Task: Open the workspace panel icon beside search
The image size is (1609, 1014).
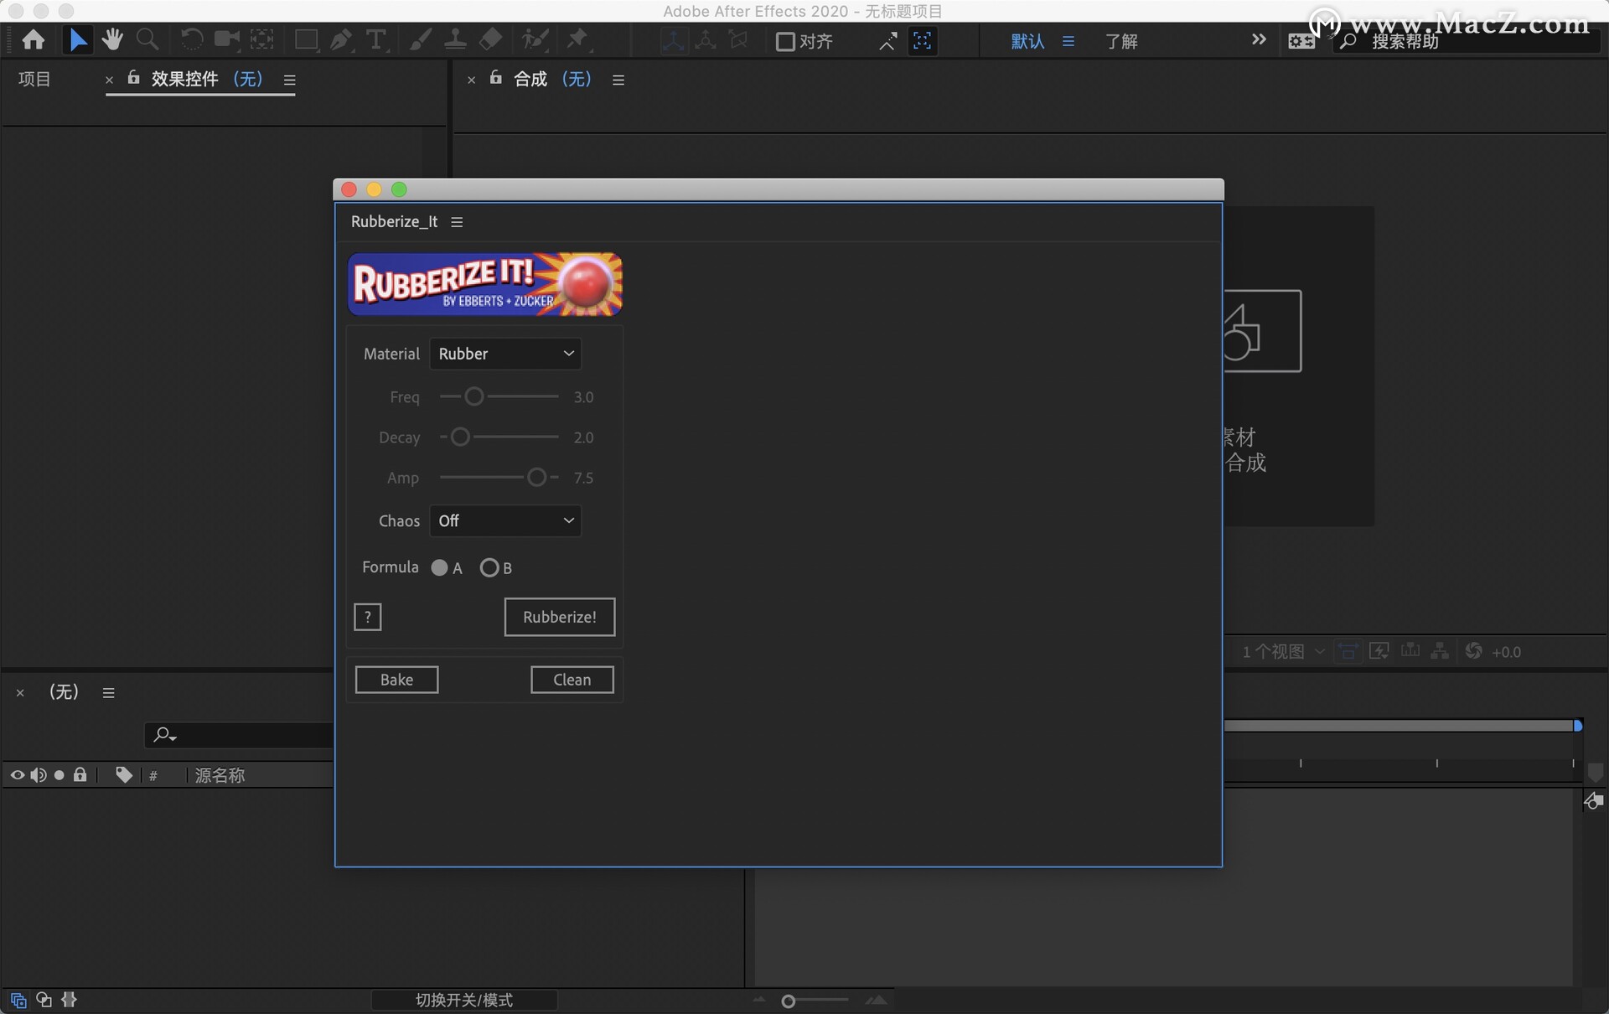Action: click(1301, 41)
